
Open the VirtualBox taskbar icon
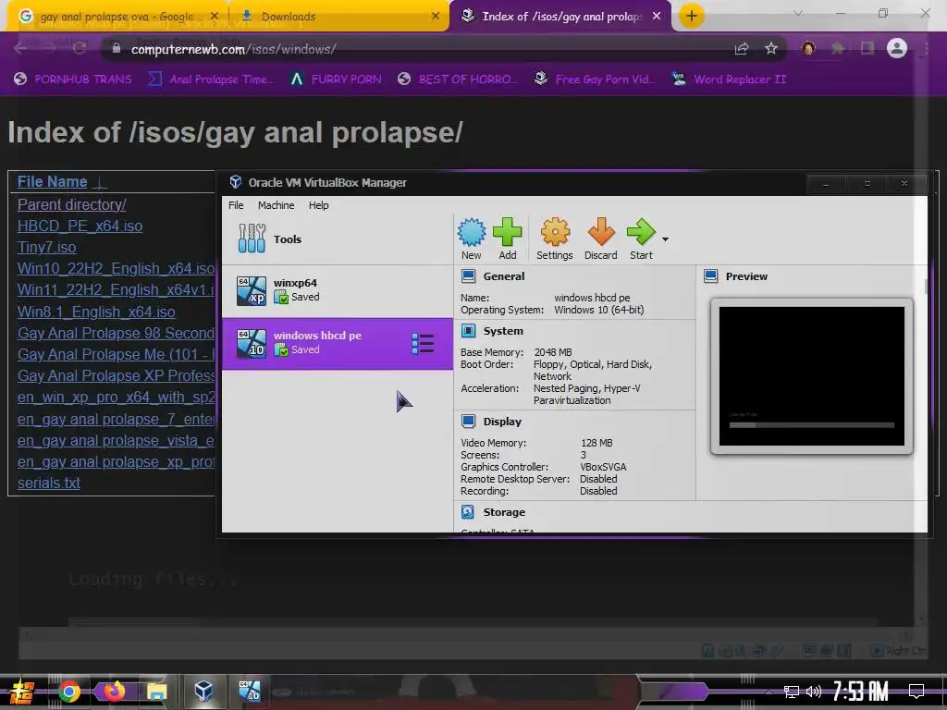click(204, 692)
